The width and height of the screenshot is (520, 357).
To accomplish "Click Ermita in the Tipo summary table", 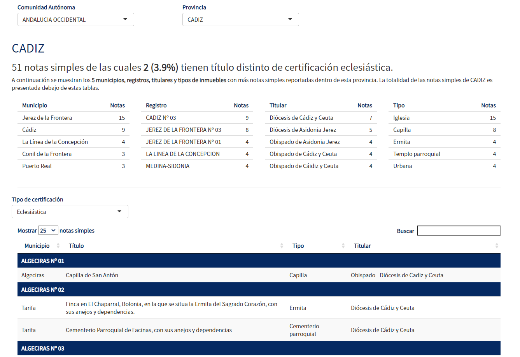I will point(402,142).
